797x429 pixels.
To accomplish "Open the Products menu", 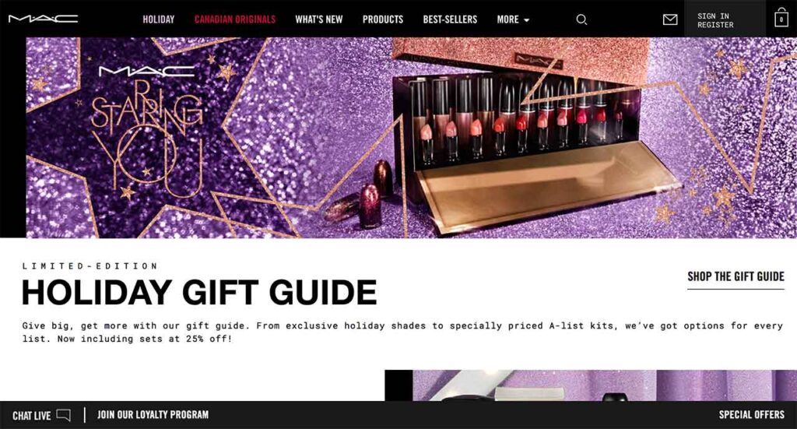I will pyautogui.click(x=383, y=19).
